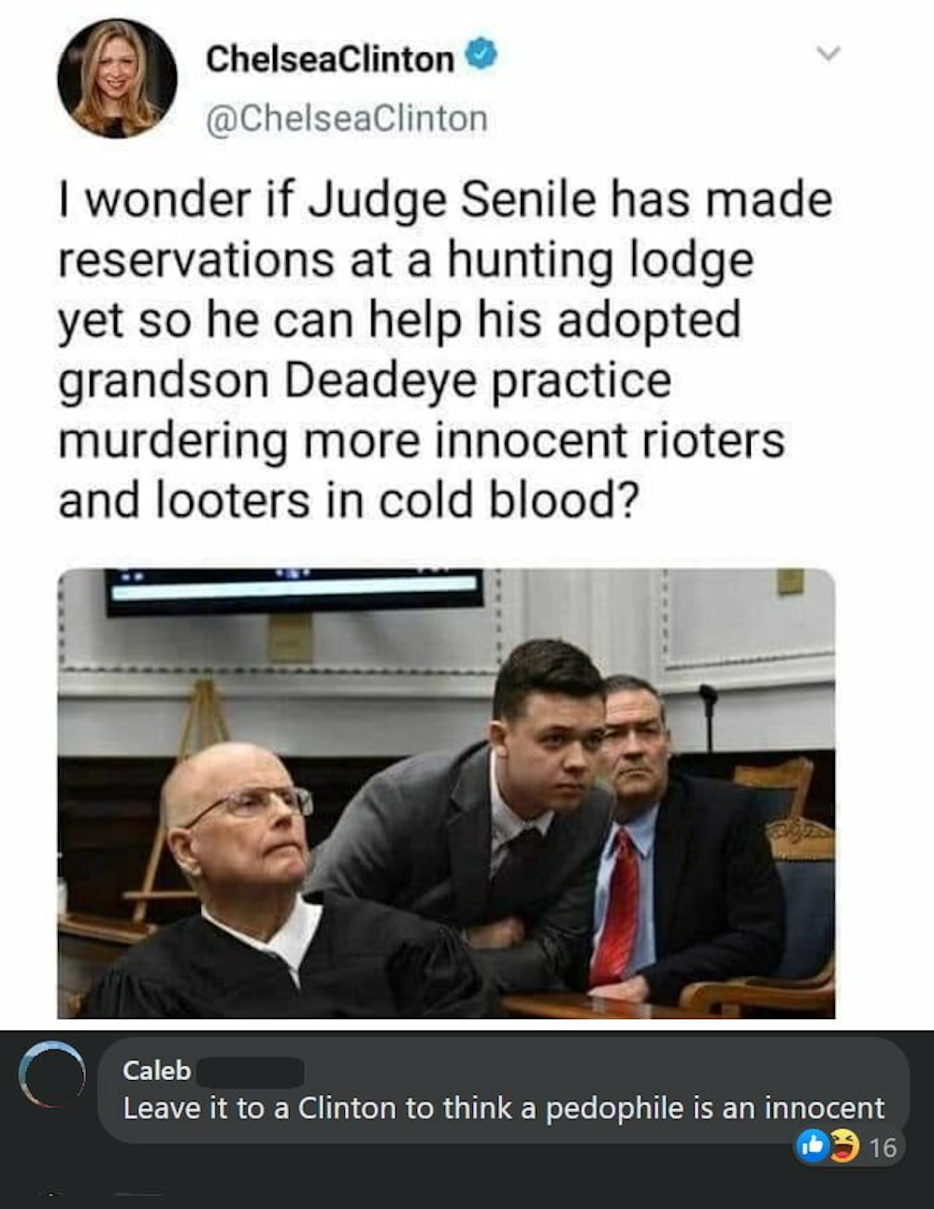The image size is (934, 1209).
Task: Open the ChelseaClinton display name
Action: 330,59
